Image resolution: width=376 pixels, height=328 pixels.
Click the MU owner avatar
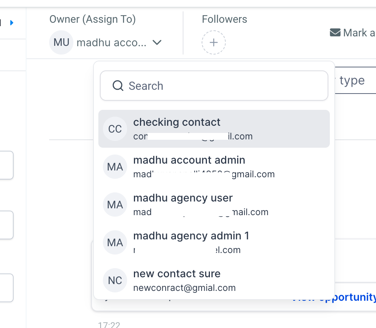pos(61,42)
